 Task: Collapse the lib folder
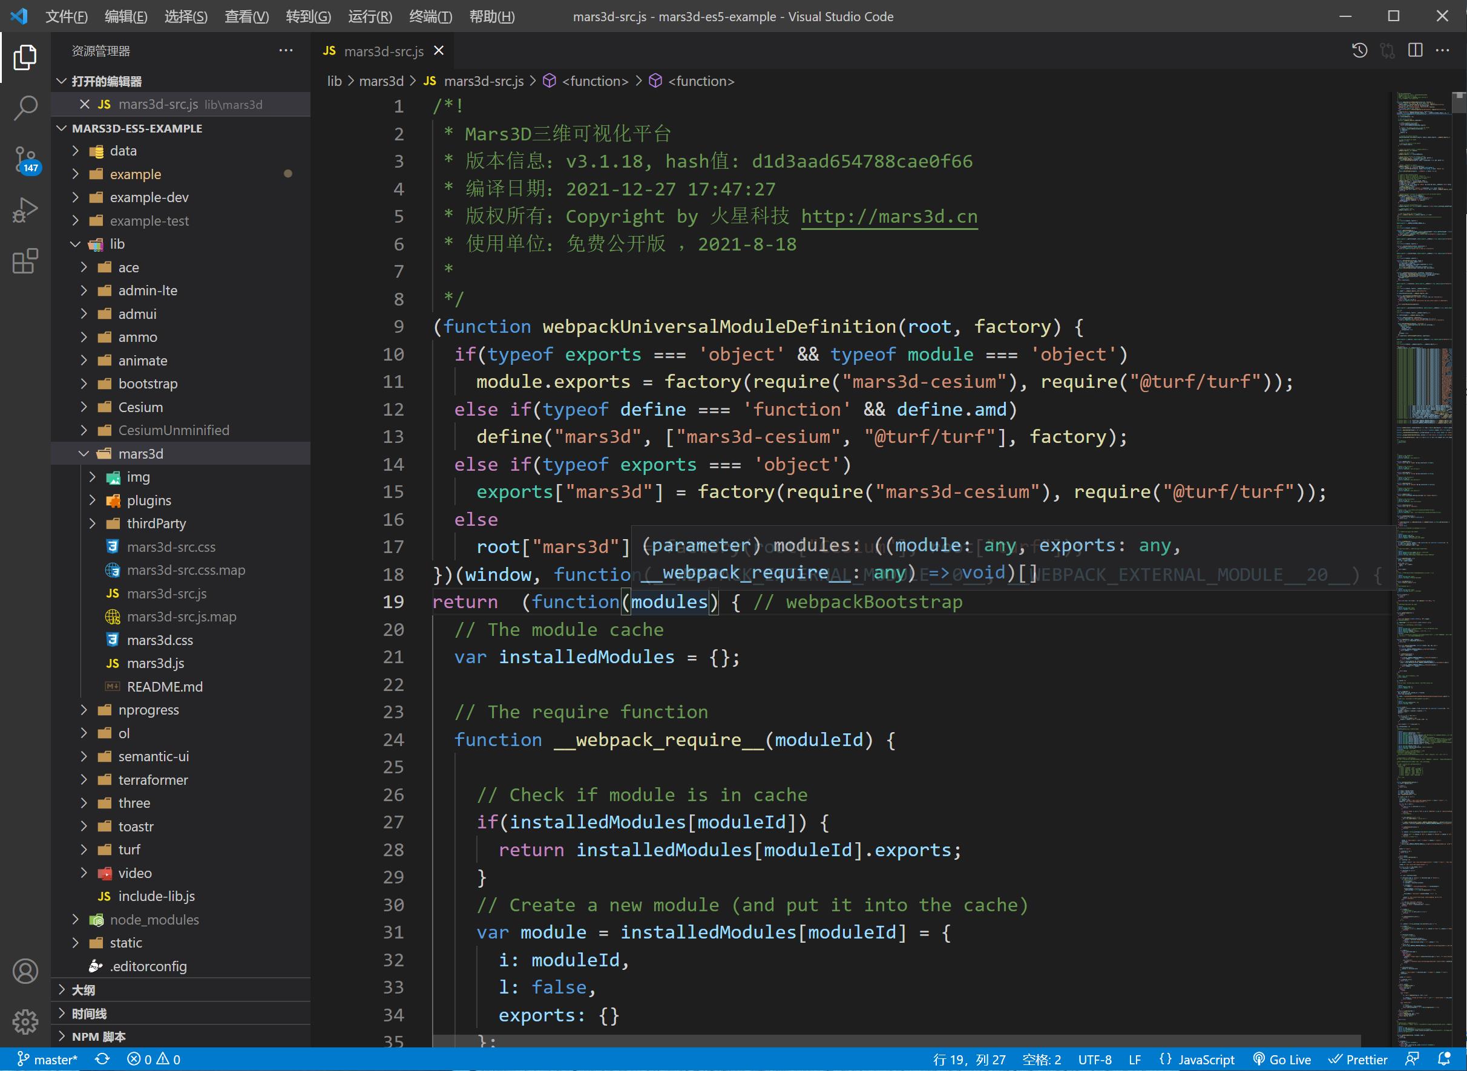[x=180, y=244]
